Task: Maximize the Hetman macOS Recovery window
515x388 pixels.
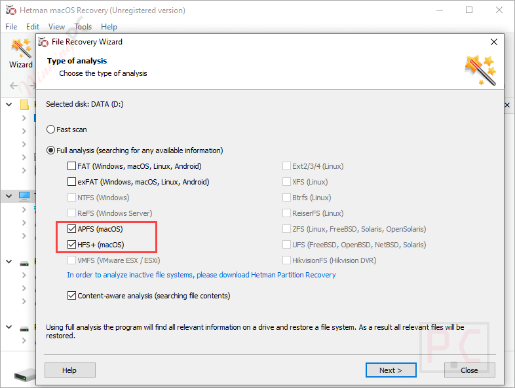Action: click(x=469, y=10)
